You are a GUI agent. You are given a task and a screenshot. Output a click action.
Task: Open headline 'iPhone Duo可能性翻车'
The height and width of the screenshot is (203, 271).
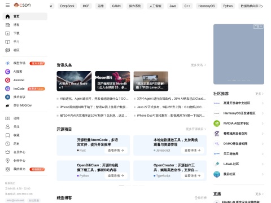pos(171,116)
